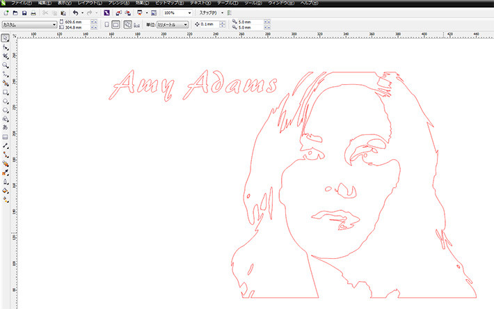494x309 pixels.
Task: Click the Redo arrow icon
Action: (x=90, y=13)
